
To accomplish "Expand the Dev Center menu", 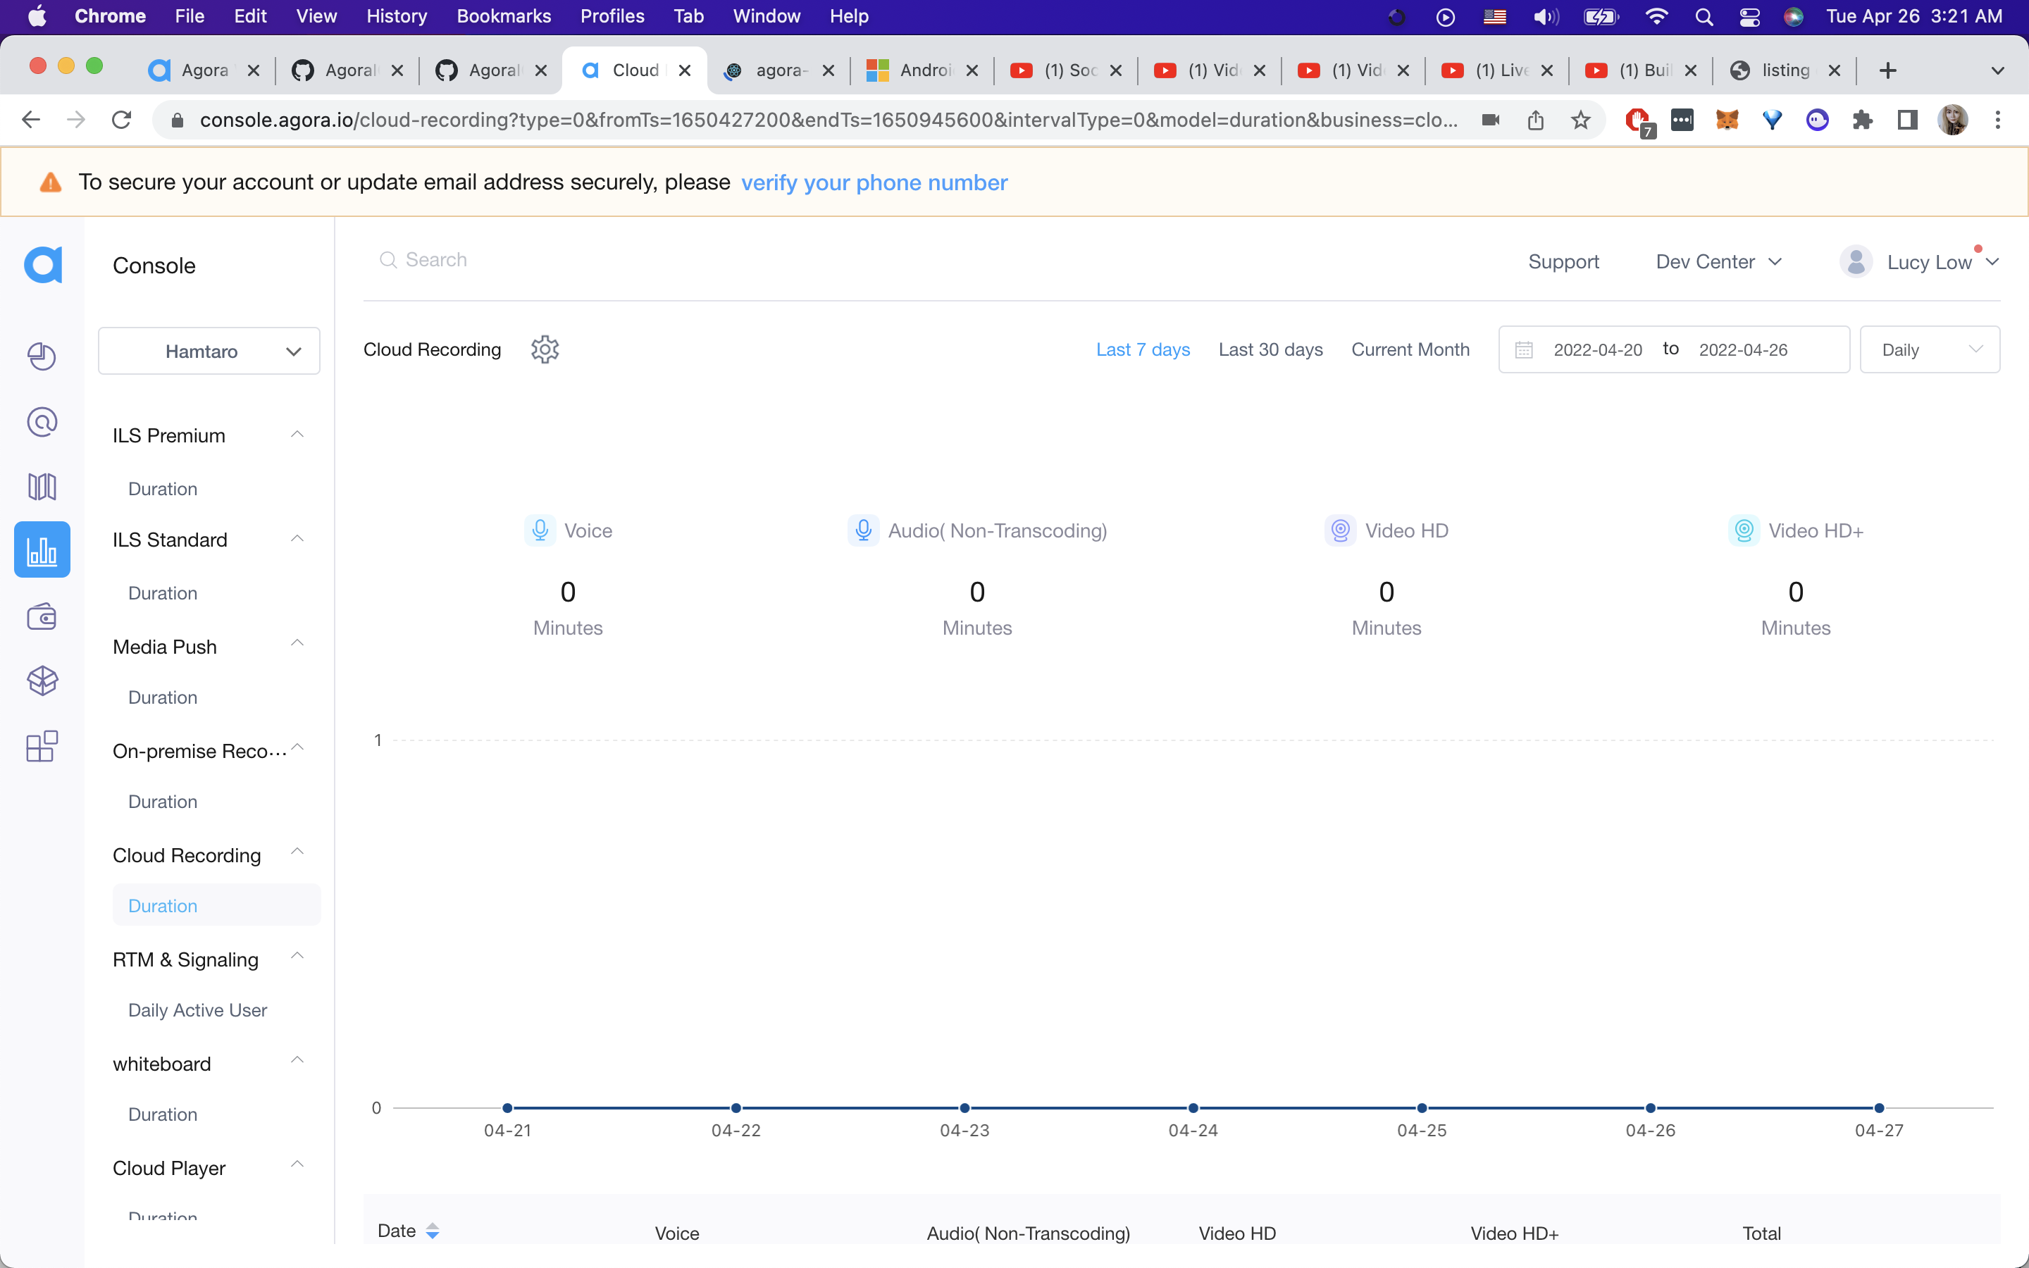I will [1718, 261].
